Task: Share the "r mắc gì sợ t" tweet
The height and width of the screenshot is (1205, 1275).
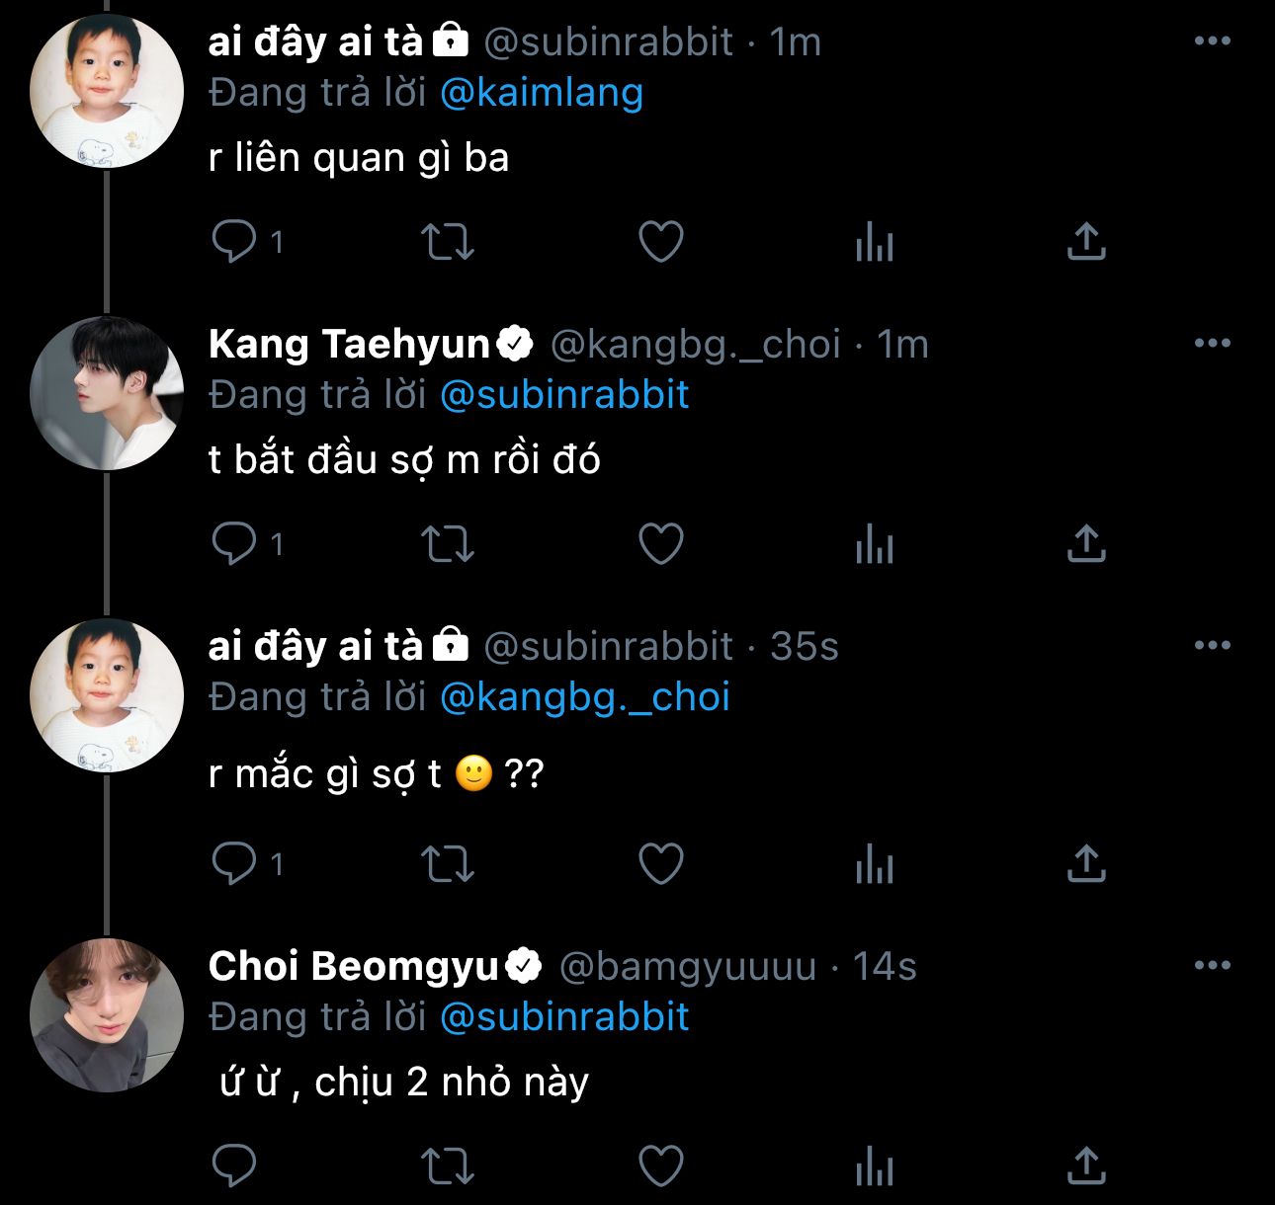Action: 1085,863
